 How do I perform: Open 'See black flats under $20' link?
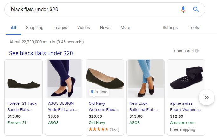[41, 53]
